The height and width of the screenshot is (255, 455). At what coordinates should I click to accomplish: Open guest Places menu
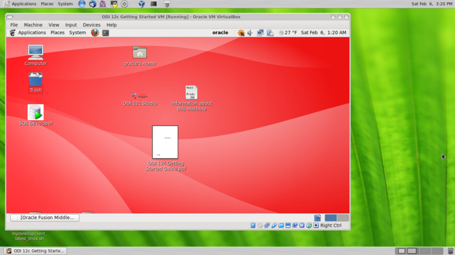point(57,33)
